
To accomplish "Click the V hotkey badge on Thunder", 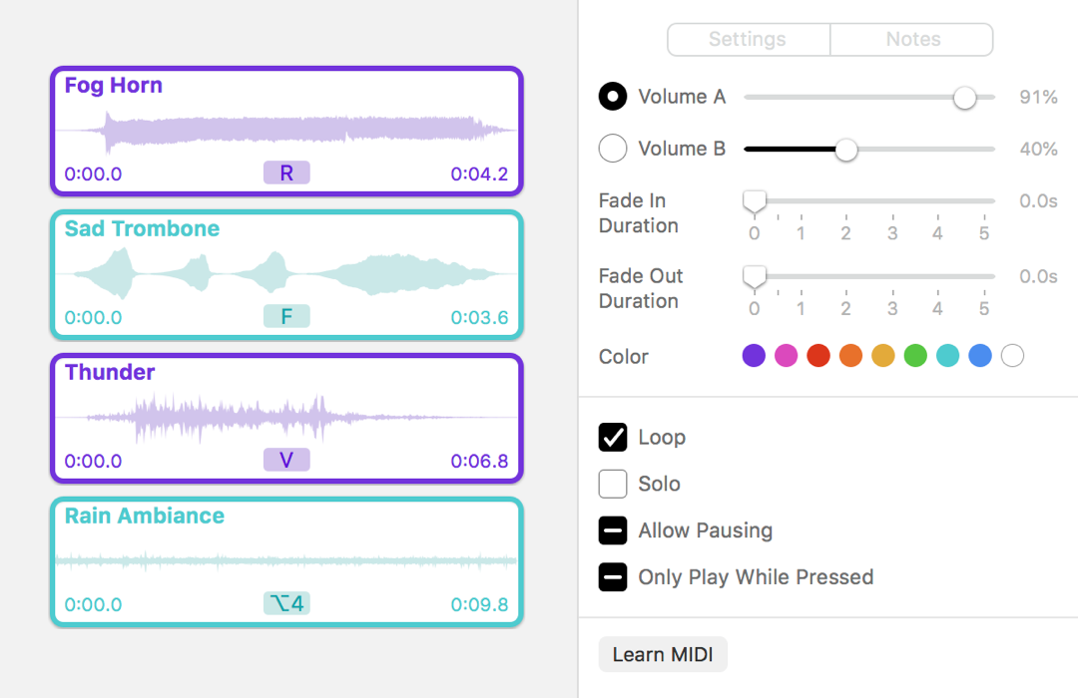I will click(x=286, y=461).
